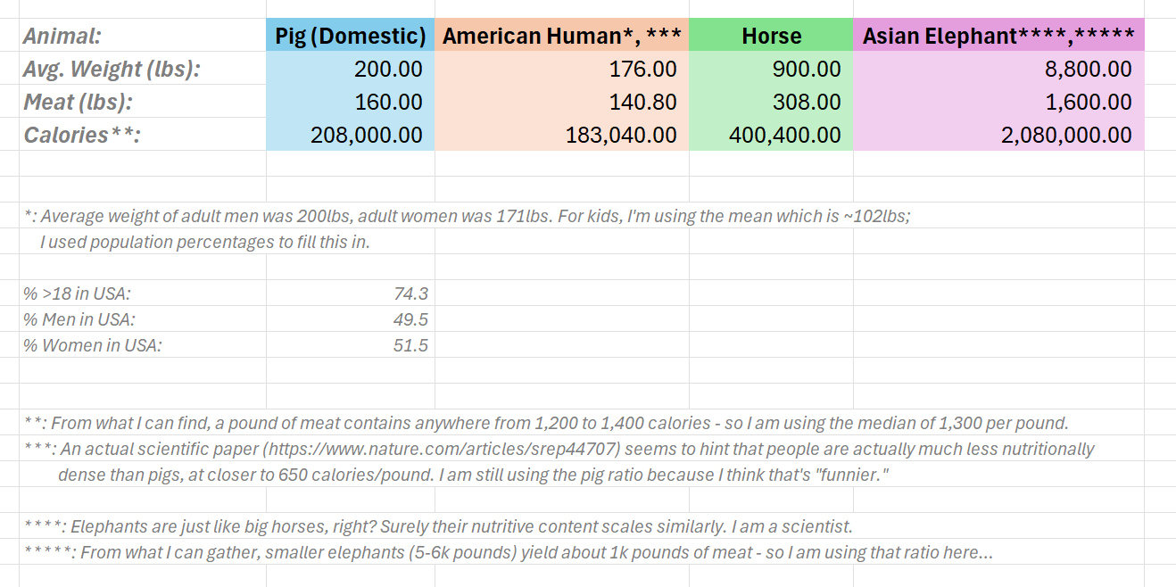Select the American Human header cell
The height and width of the screenshot is (587, 1176).
click(x=562, y=36)
